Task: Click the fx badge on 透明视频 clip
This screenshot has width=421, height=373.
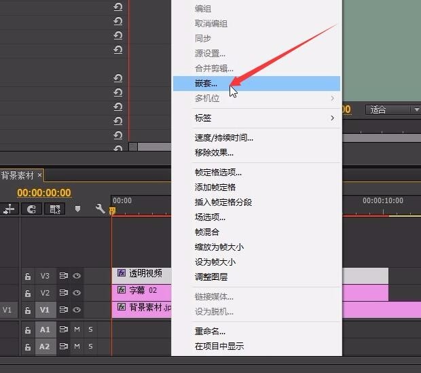Action: coord(122,273)
